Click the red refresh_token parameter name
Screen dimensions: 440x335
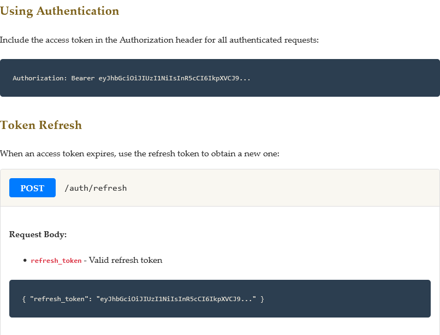tap(56, 261)
